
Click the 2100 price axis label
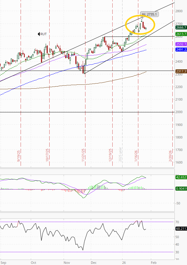[x=179, y=99]
